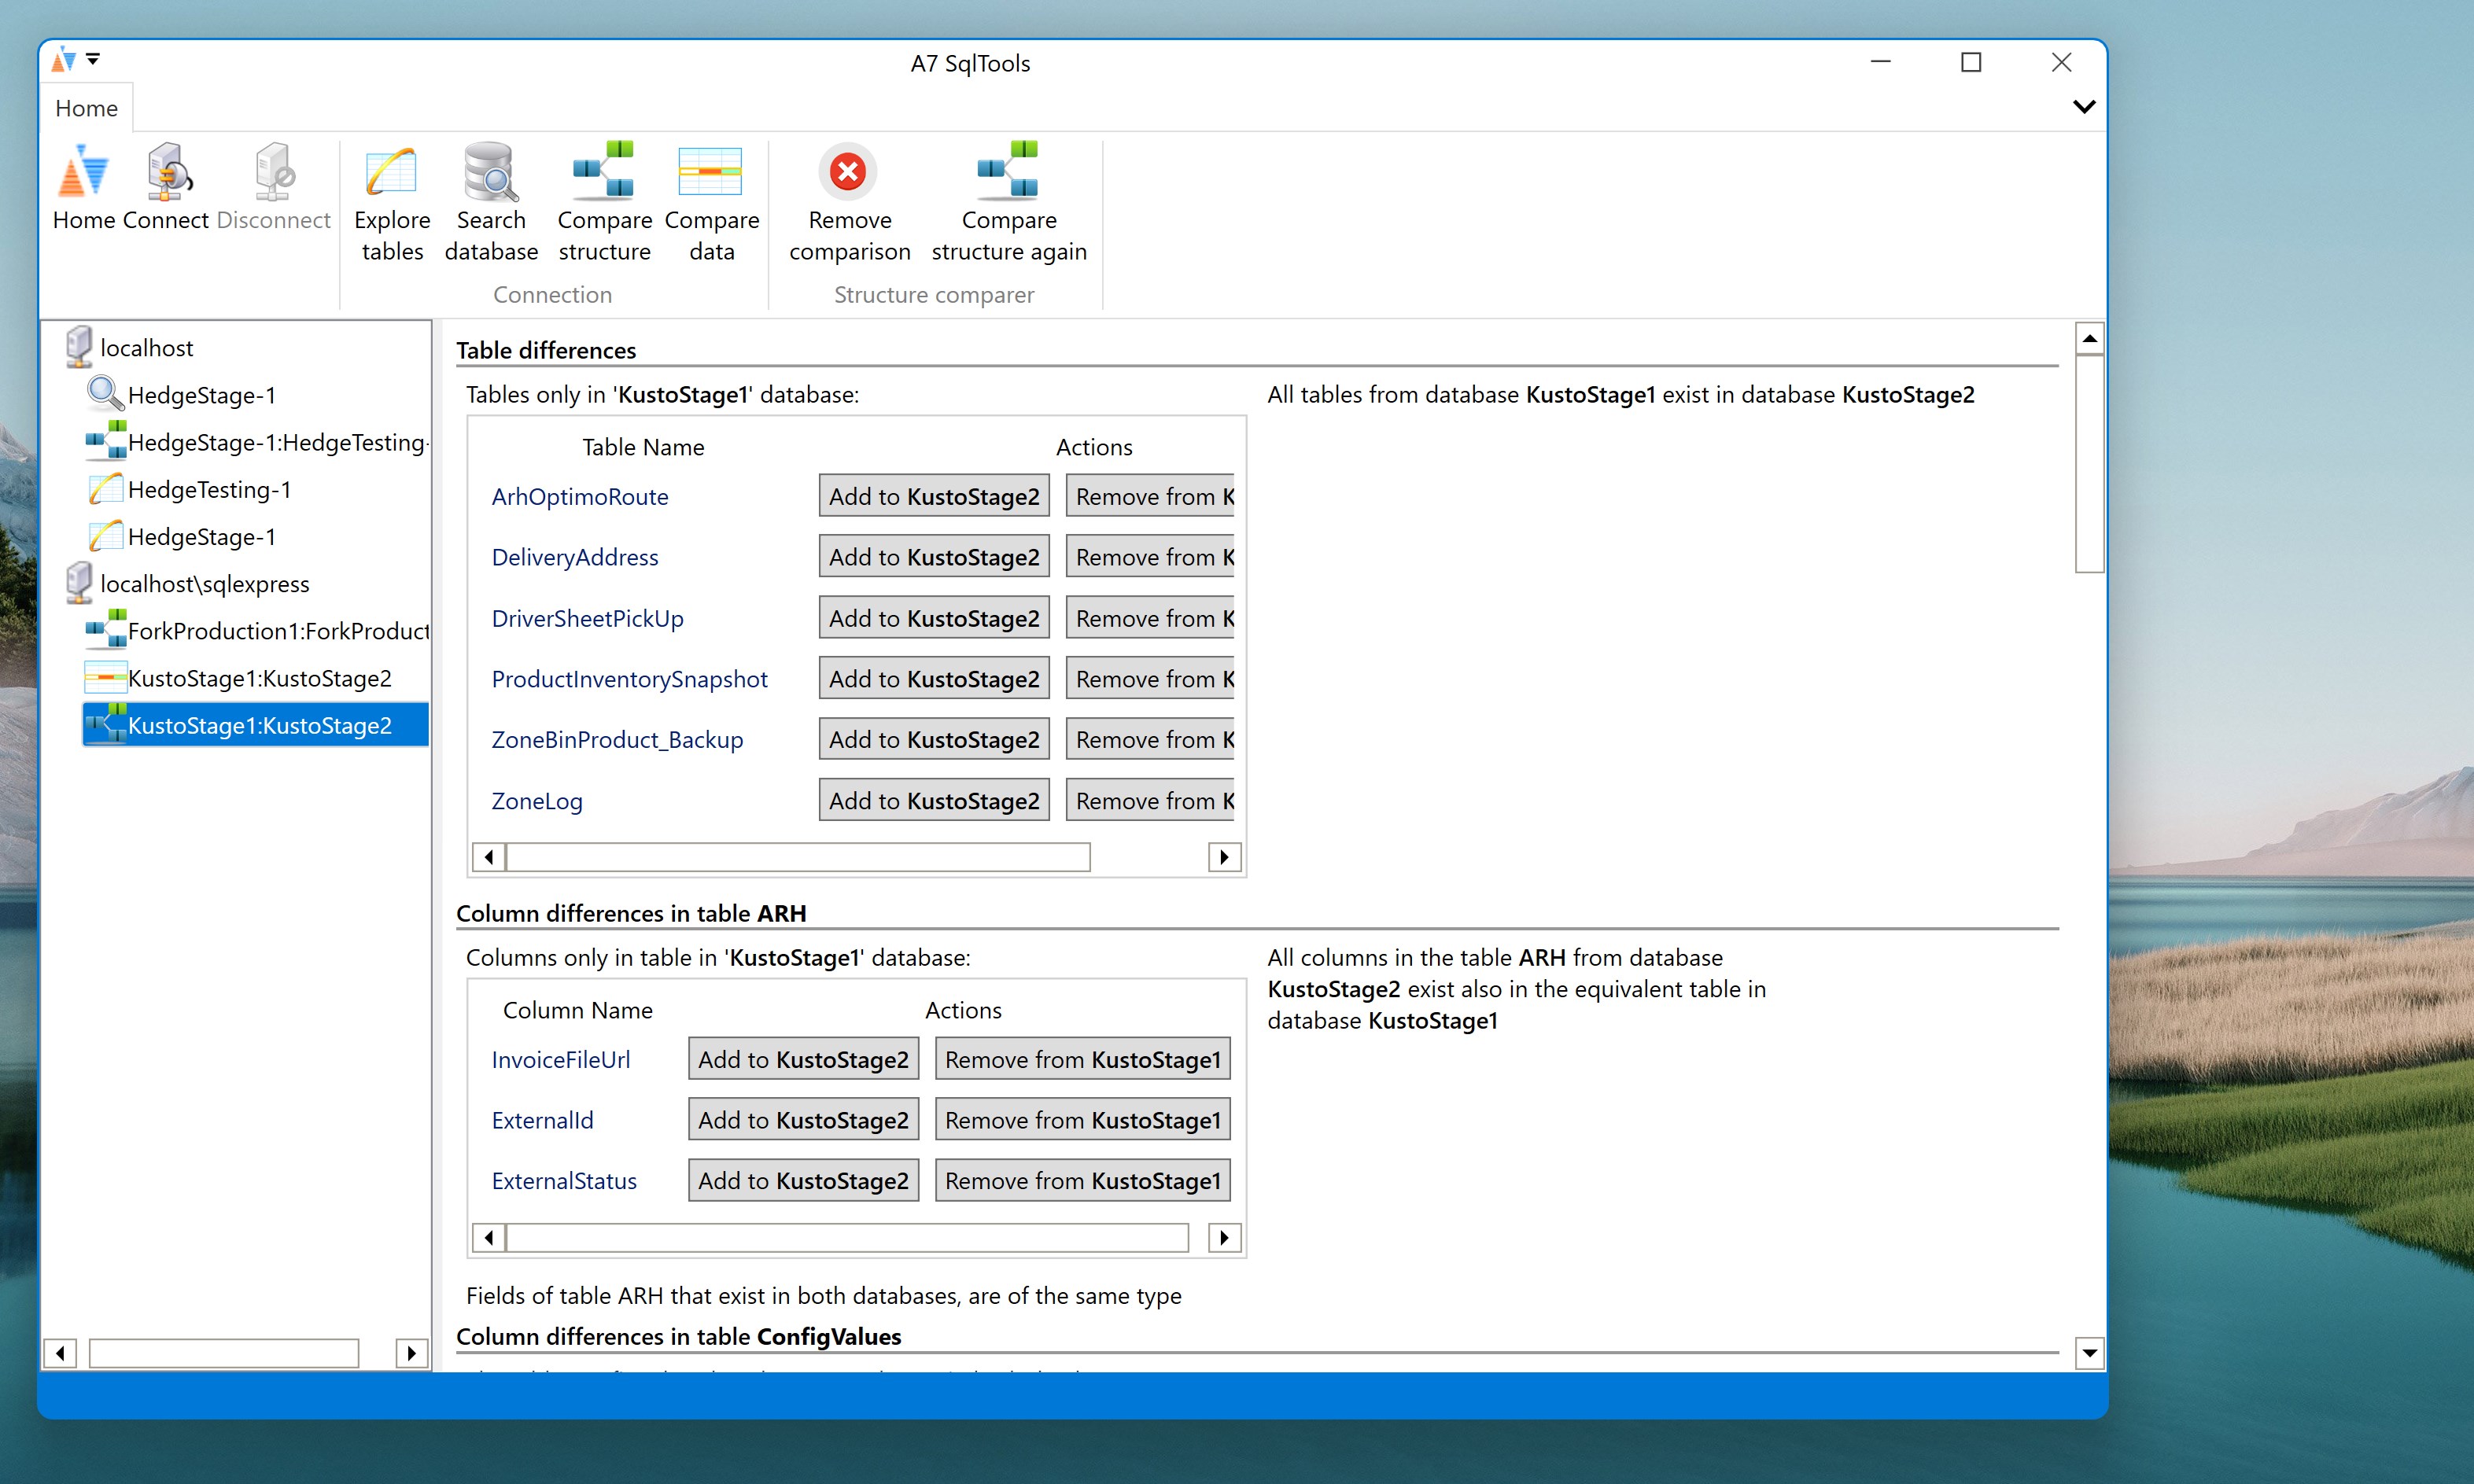Select the Home ribbon tab
Viewport: 2474px width, 1484px height.
click(x=86, y=108)
